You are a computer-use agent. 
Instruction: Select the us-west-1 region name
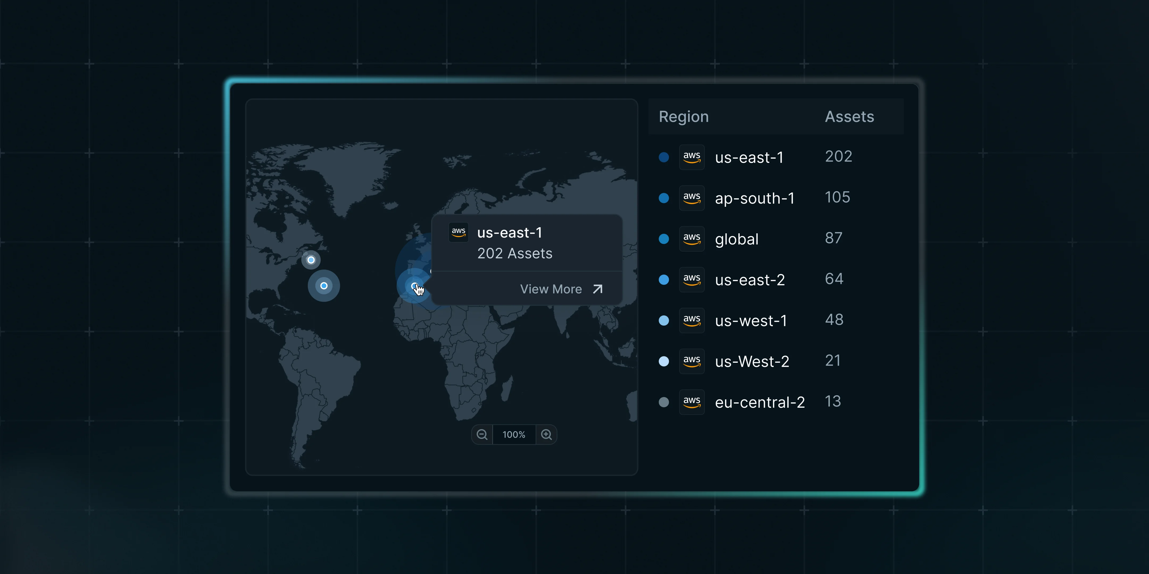click(751, 321)
